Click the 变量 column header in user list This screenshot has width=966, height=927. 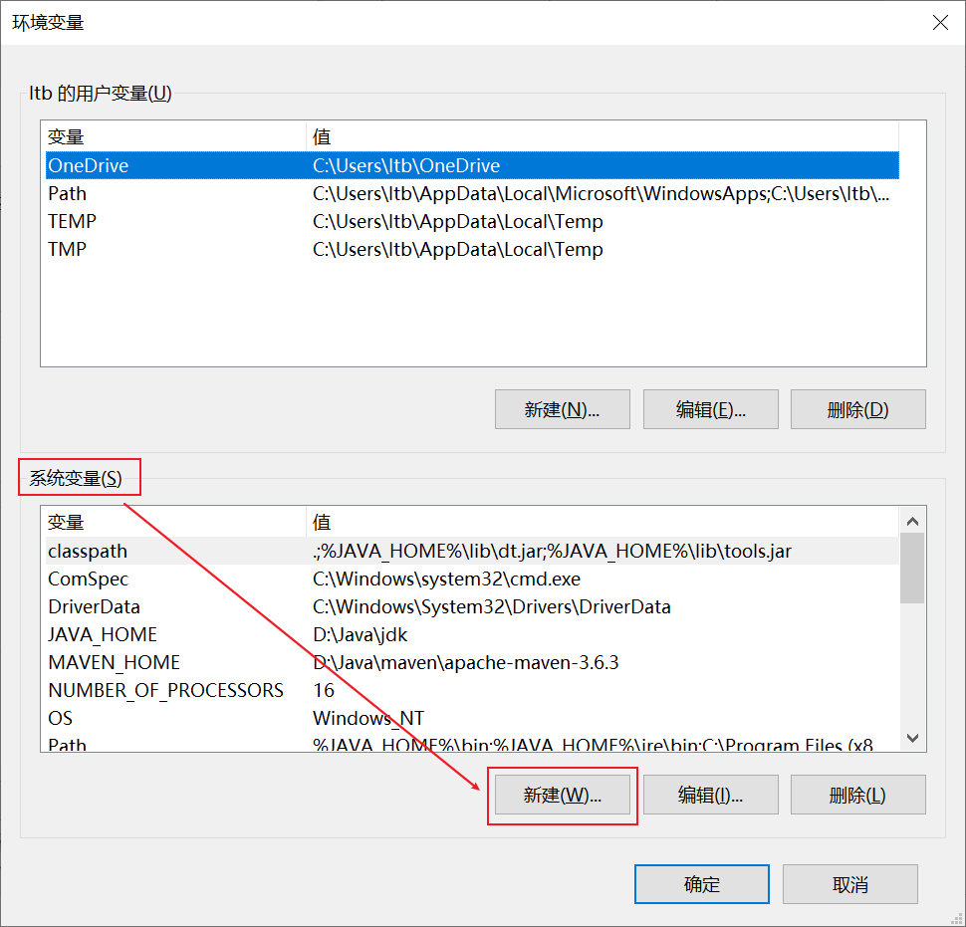coord(175,136)
